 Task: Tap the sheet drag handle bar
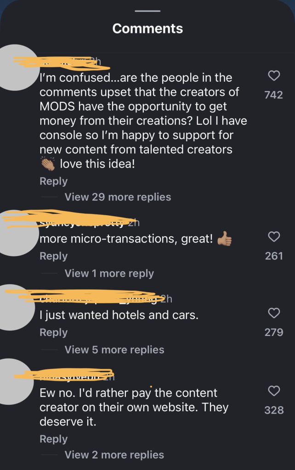click(147, 11)
